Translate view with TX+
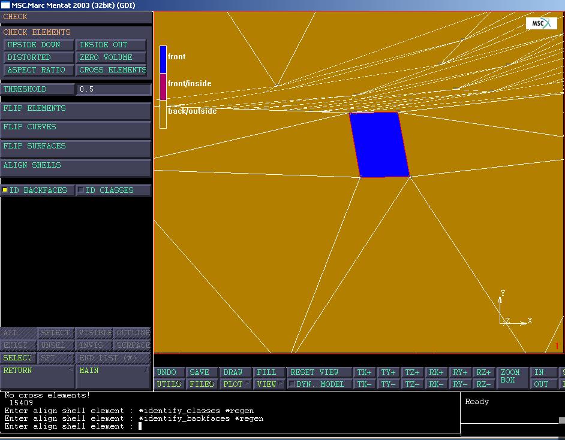Screen dimensions: 565x440 pyautogui.click(x=365, y=372)
